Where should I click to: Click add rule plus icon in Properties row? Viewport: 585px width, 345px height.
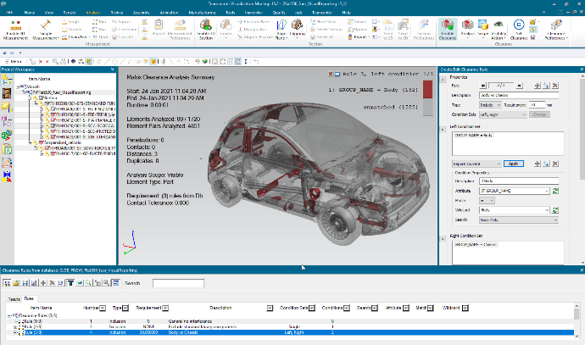click(x=538, y=86)
